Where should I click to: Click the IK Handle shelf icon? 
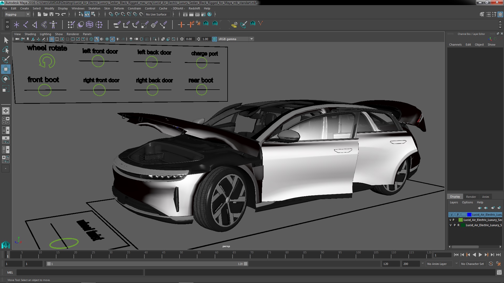click(x=35, y=25)
